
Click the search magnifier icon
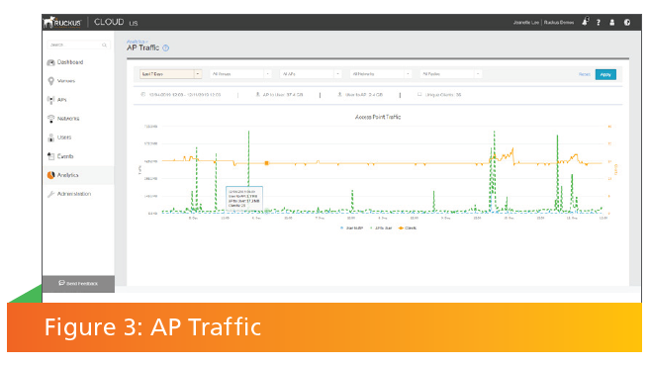(105, 45)
